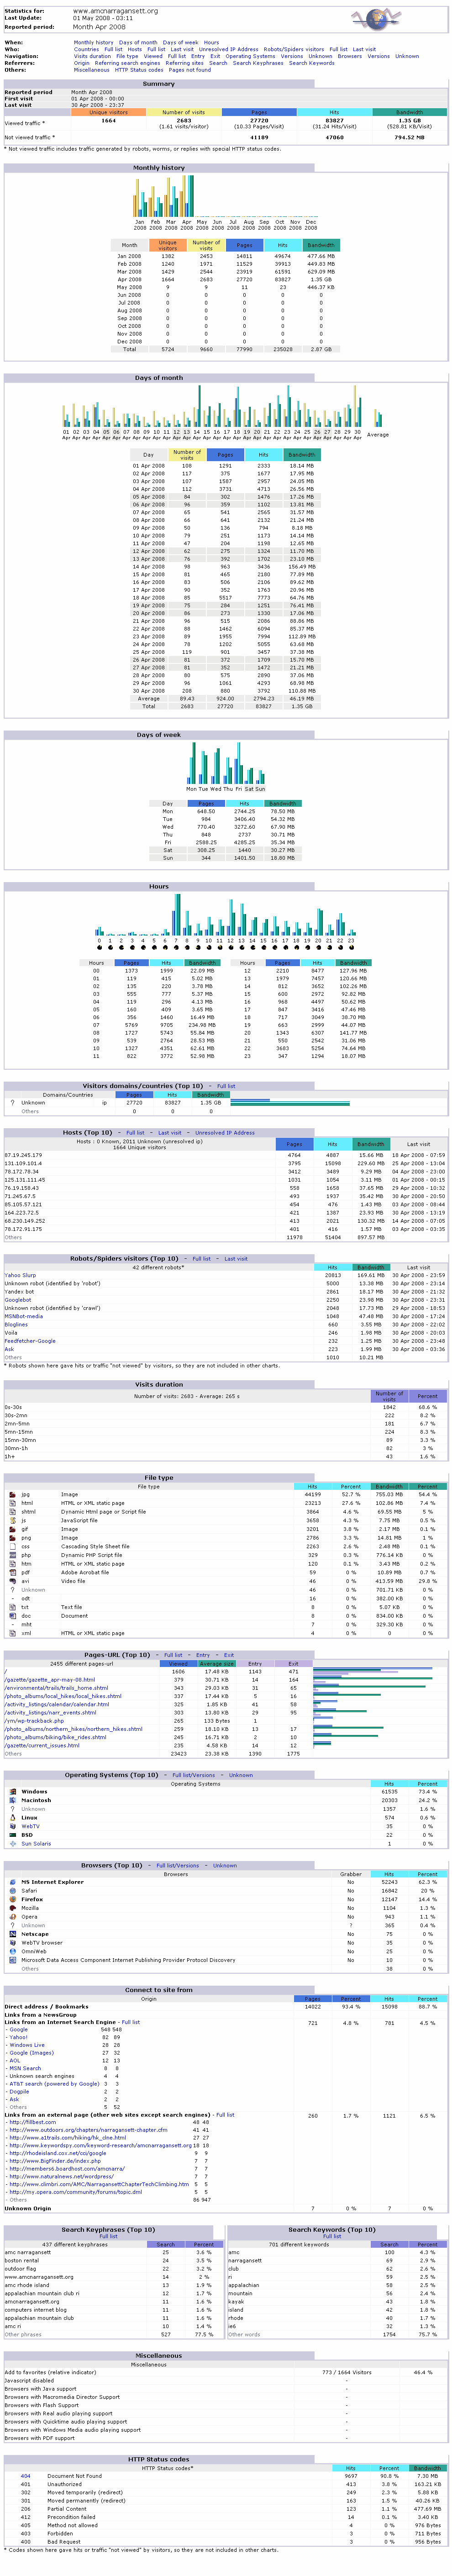Open the Yahoo Slurp robot link

click(x=20, y=1275)
